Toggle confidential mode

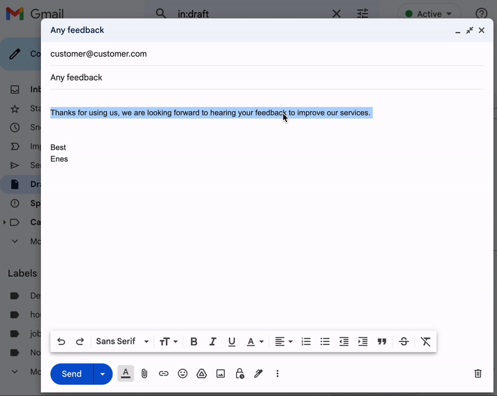pyautogui.click(x=240, y=374)
